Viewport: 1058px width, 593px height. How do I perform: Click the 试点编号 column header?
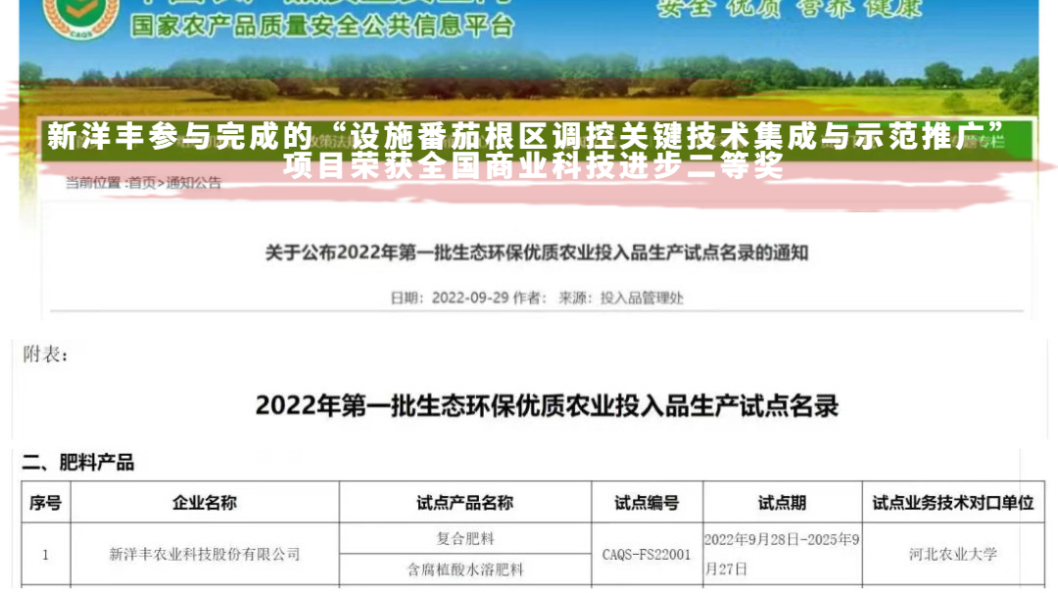point(647,503)
